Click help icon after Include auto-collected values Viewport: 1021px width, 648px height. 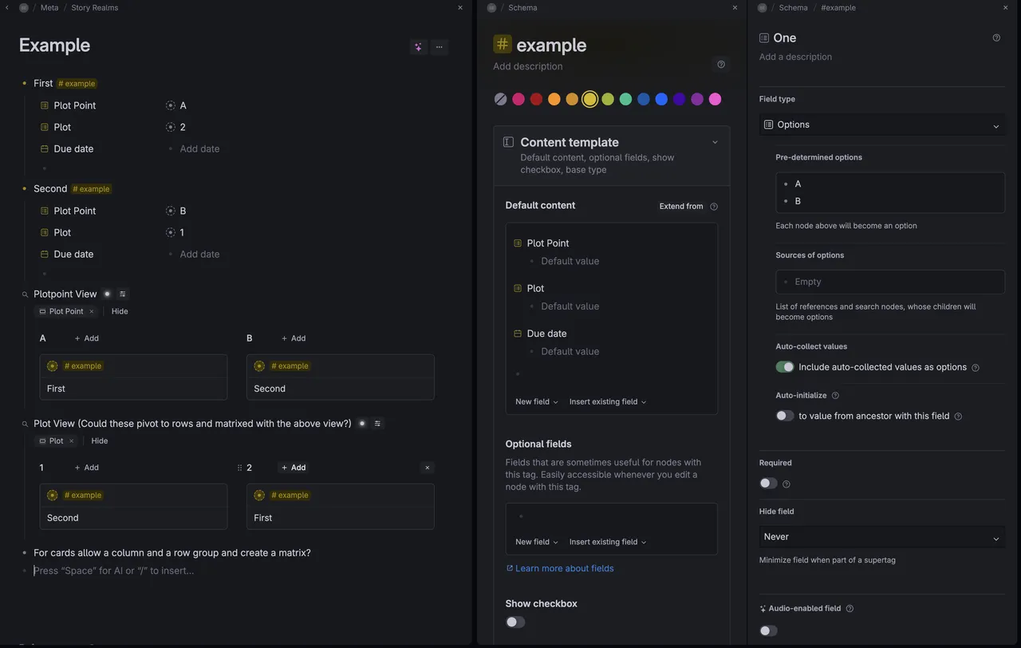tap(976, 368)
